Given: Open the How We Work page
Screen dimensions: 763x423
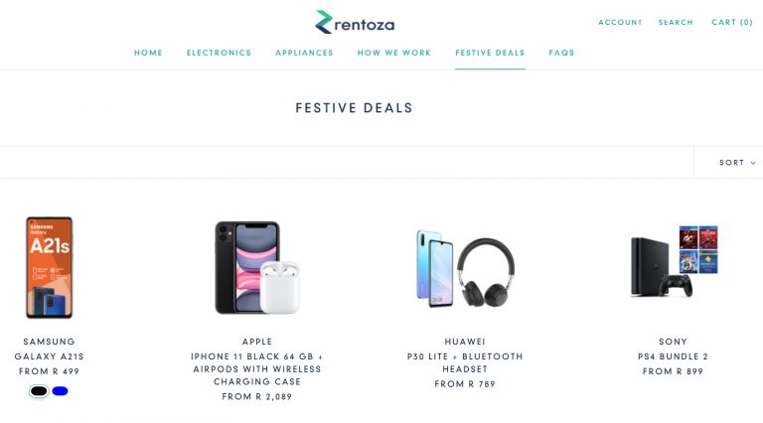Looking at the screenshot, I should 394,53.
